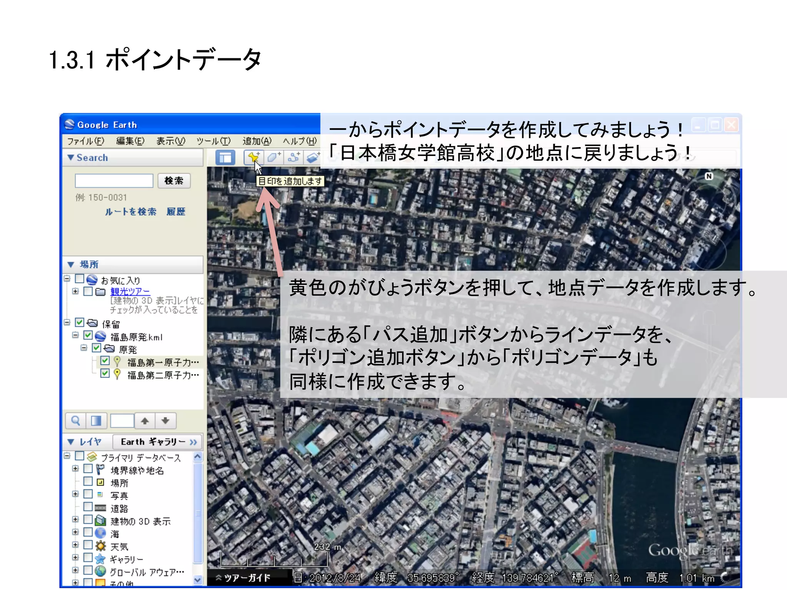Click the panel transparency toggle icon next to magnifier

[x=96, y=421]
